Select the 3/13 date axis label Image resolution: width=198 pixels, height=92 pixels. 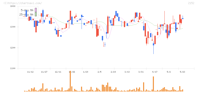[x=127, y=72]
